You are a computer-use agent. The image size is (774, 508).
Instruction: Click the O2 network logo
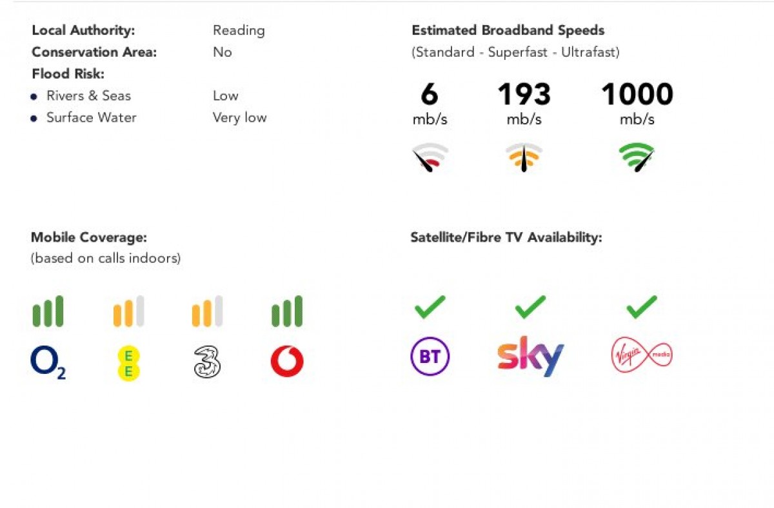coord(48,362)
